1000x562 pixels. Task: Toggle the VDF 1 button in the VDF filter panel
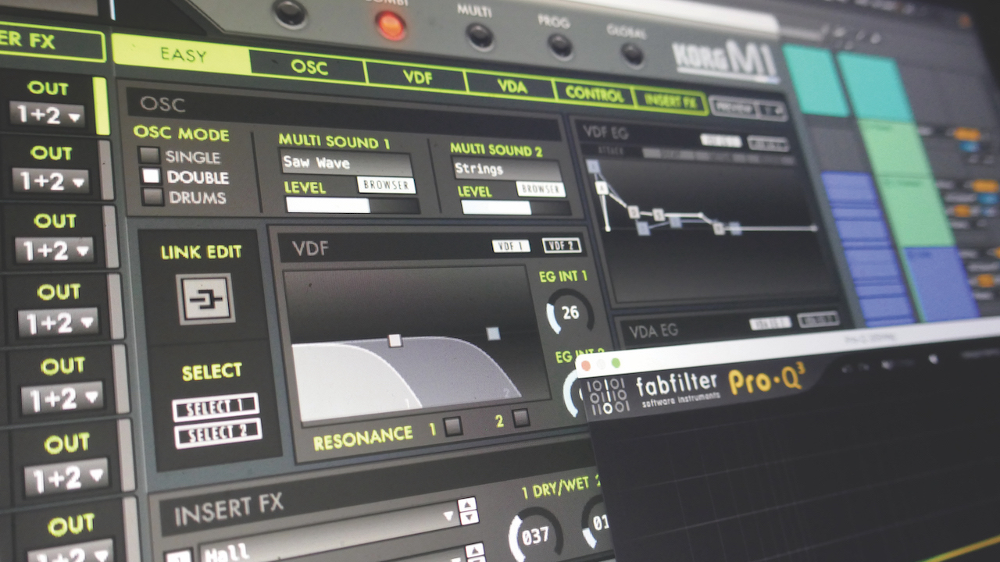coord(511,247)
